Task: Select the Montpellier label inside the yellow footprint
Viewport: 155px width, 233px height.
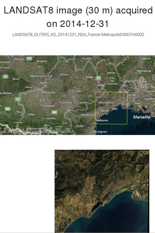Action: [x=107, y=102]
